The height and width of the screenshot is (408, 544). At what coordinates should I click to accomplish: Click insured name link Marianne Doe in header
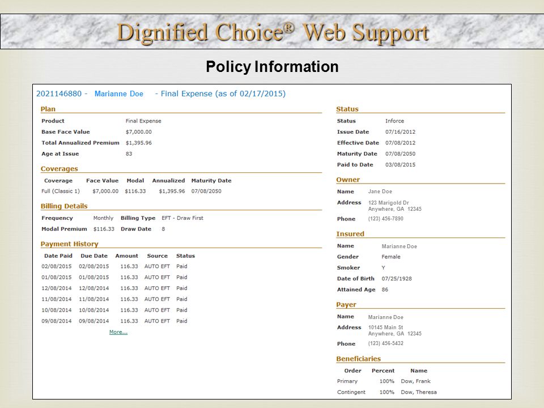click(x=119, y=93)
